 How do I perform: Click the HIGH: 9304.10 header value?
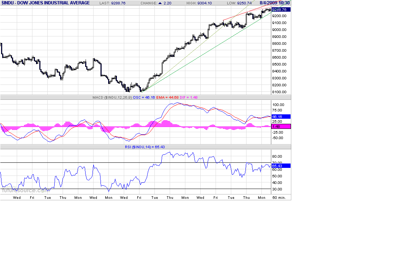(199, 3)
